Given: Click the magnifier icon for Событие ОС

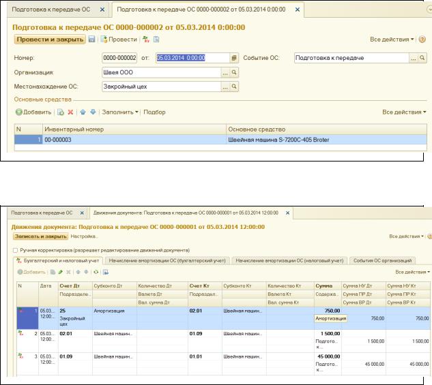Looking at the screenshot, I should pyautogui.click(x=422, y=58).
